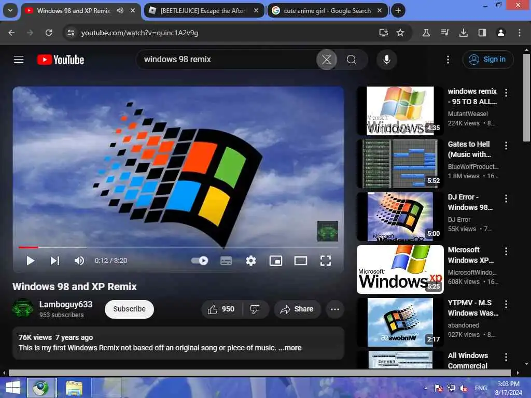Open YouTube hamburger guide menu
Image resolution: width=531 pixels, height=398 pixels.
point(19,60)
